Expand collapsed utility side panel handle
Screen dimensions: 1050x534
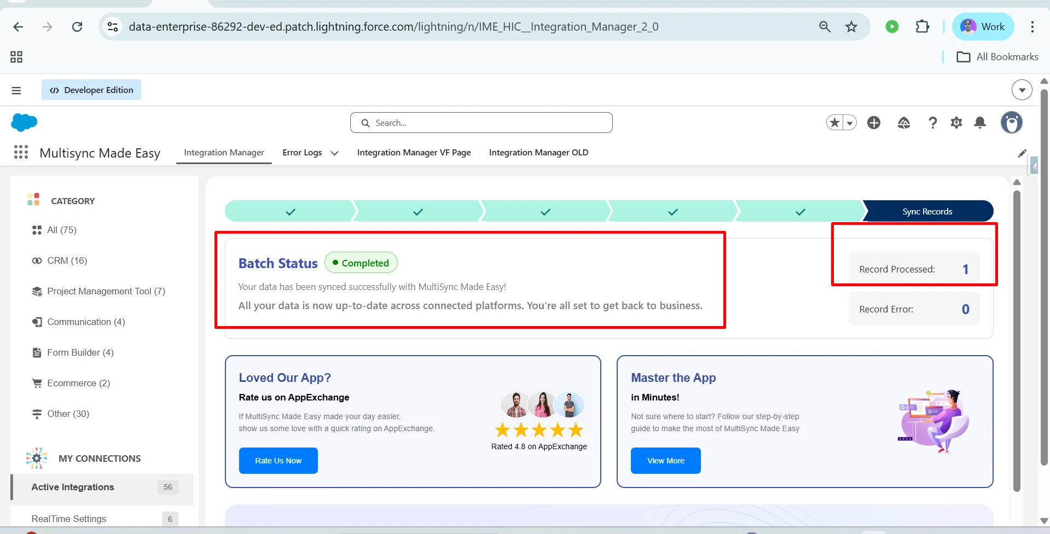[x=1034, y=165]
